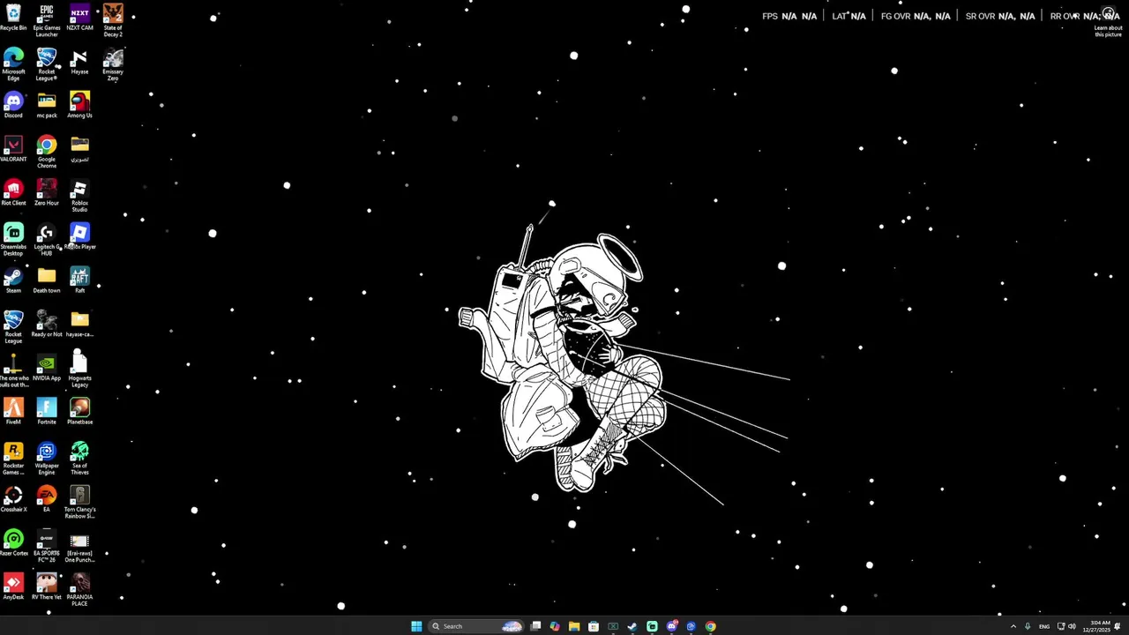
Task: Open Discord desktop shortcut
Action: [x=13, y=105]
